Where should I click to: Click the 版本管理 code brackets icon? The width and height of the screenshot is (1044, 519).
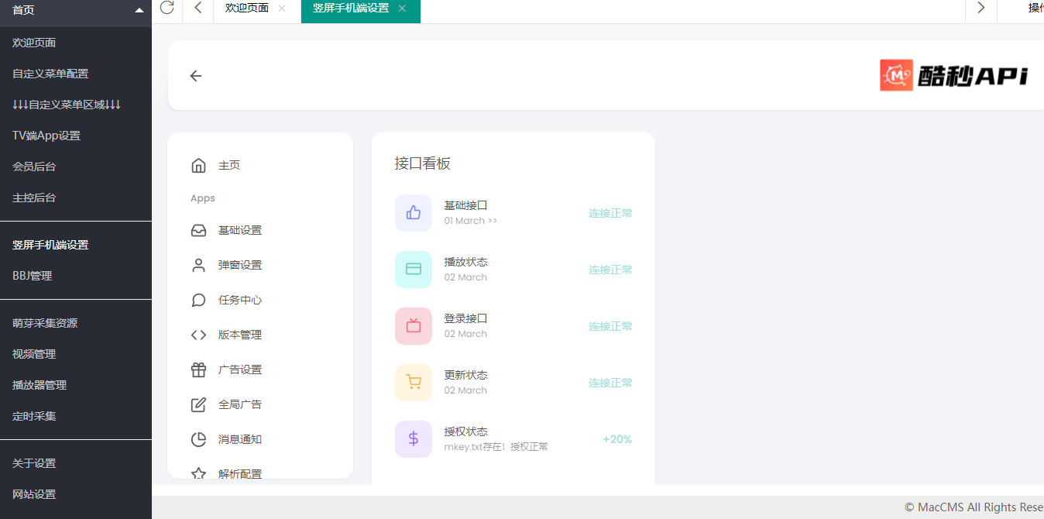click(x=197, y=334)
